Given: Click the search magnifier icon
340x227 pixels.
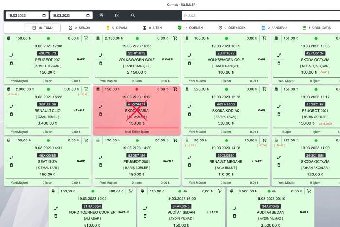Looking at the screenshot, I should point(133,16).
